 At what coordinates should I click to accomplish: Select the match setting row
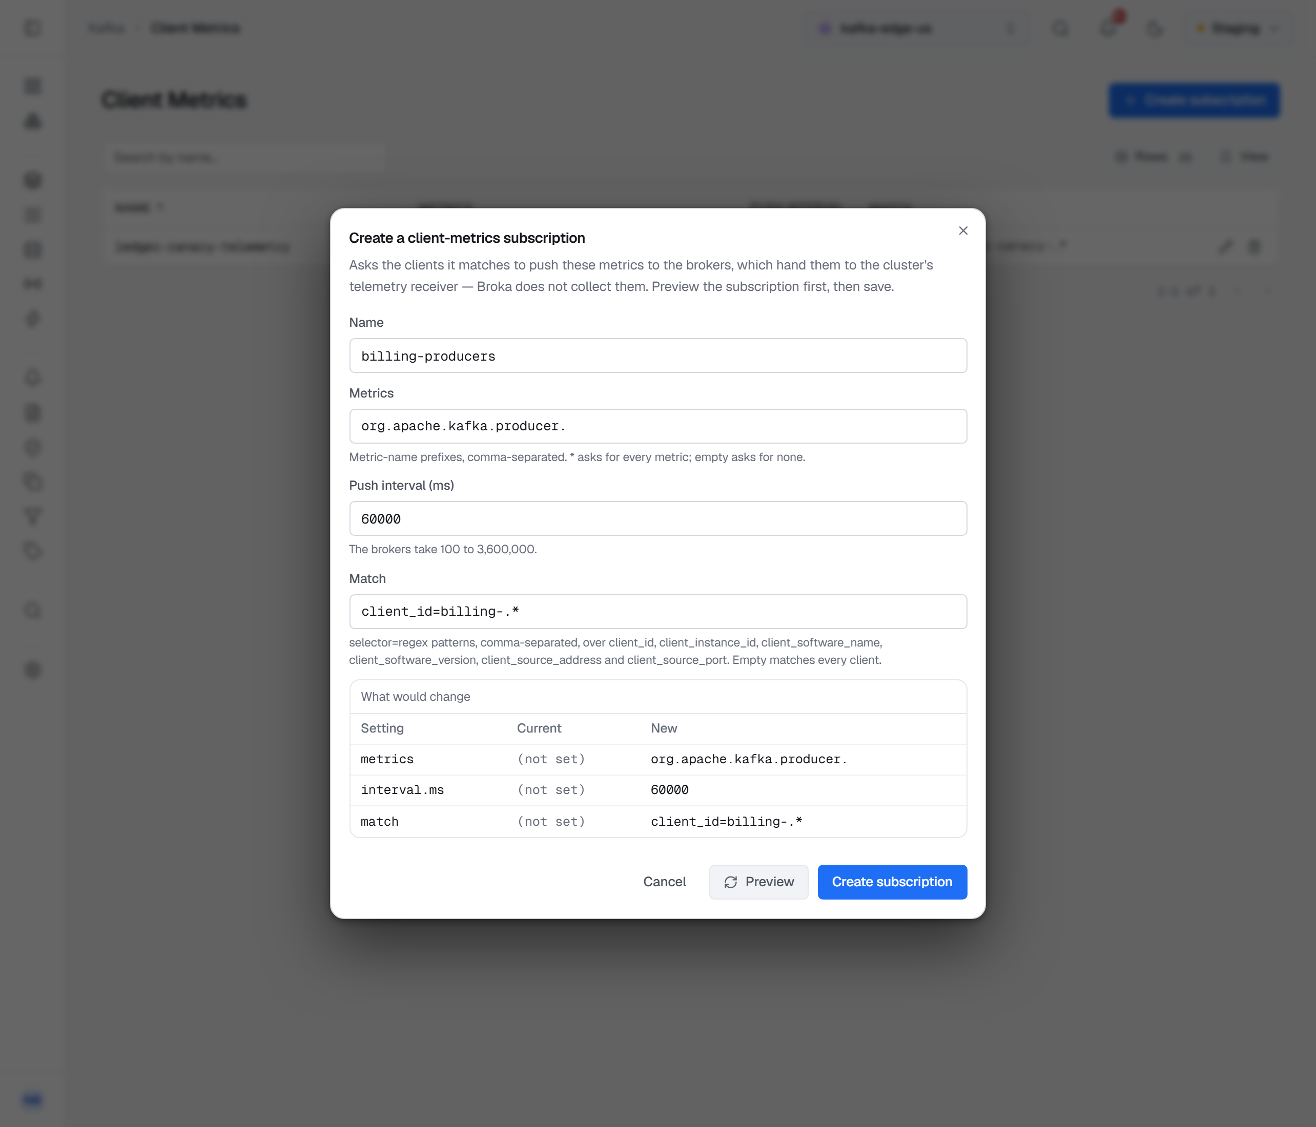tap(658, 822)
